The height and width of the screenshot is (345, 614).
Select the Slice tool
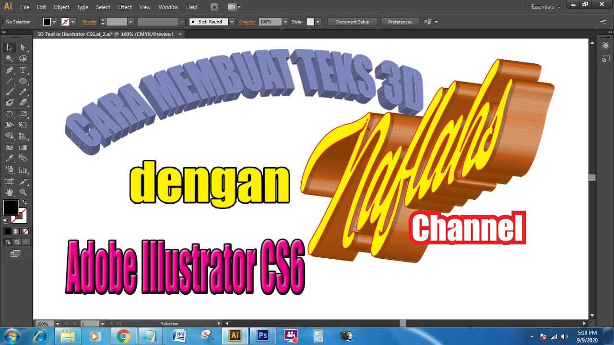23,182
